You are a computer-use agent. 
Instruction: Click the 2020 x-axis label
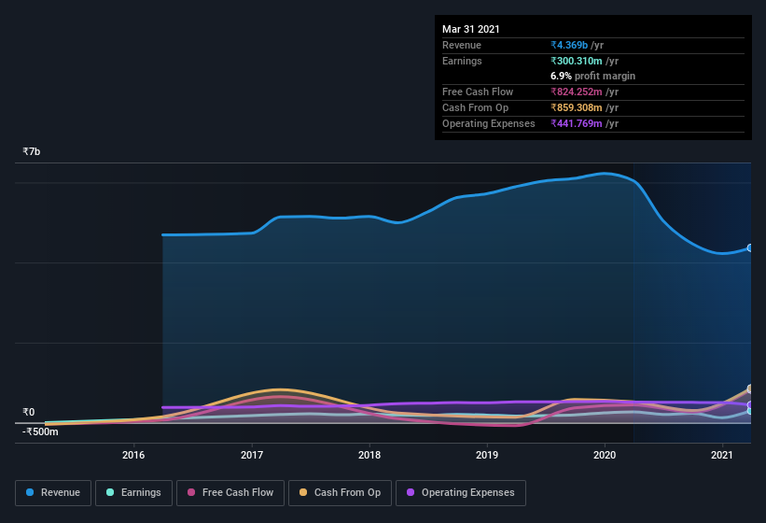[x=605, y=455]
